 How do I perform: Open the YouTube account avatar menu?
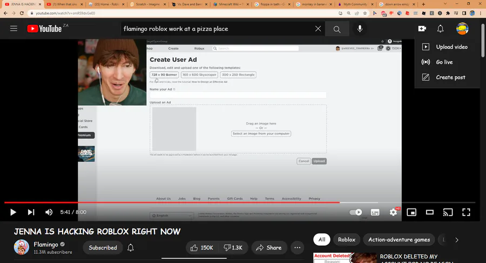pyautogui.click(x=462, y=29)
